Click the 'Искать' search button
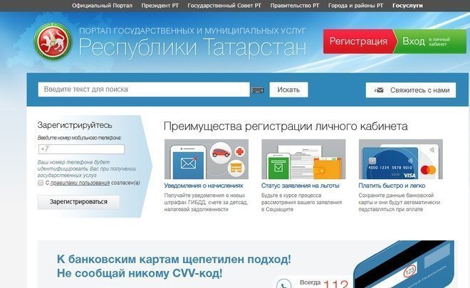 pos(288,90)
